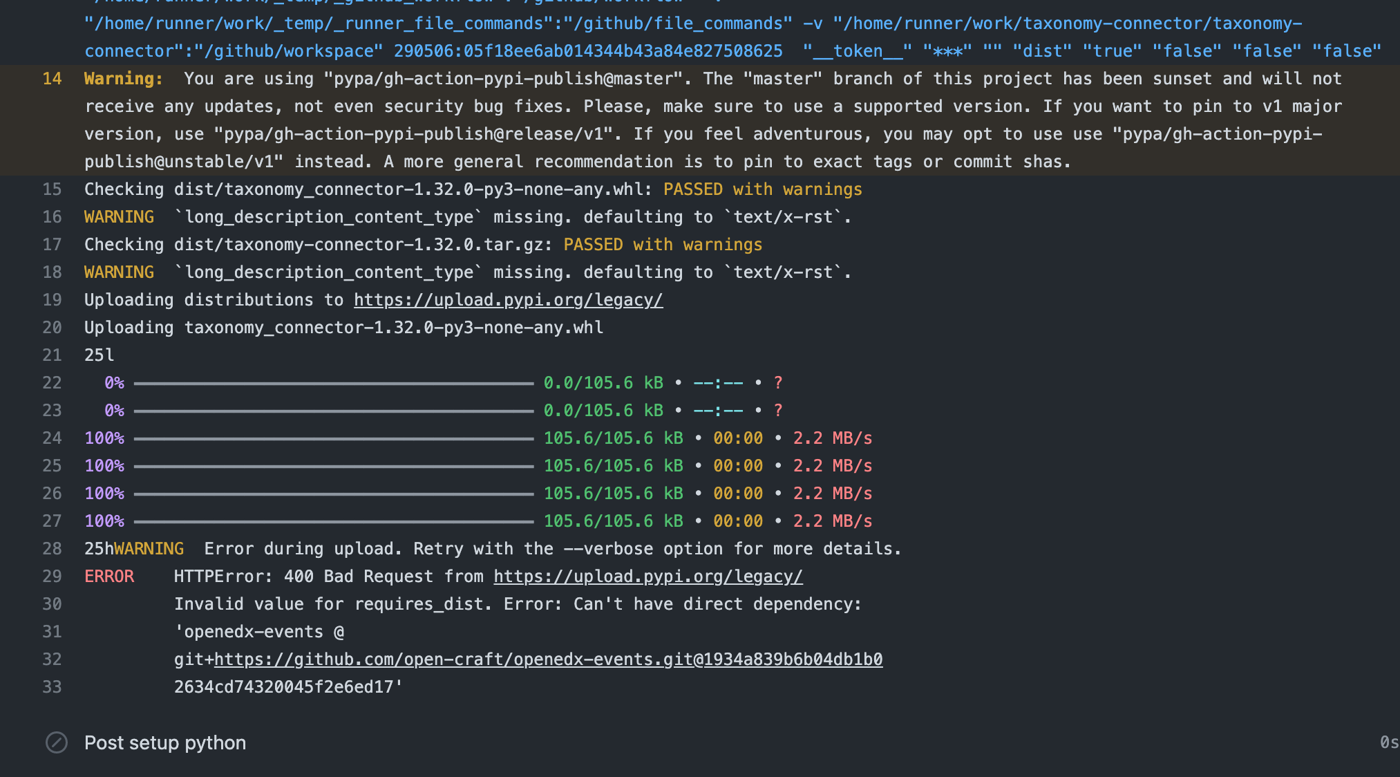Click the '25l' text on line 21
The height and width of the screenshot is (777, 1400).
click(x=100, y=355)
